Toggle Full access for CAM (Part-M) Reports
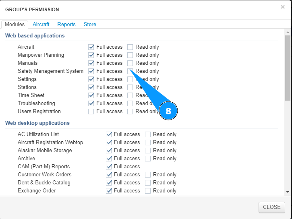Viewport: 292px width, 219px height. click(x=109, y=167)
